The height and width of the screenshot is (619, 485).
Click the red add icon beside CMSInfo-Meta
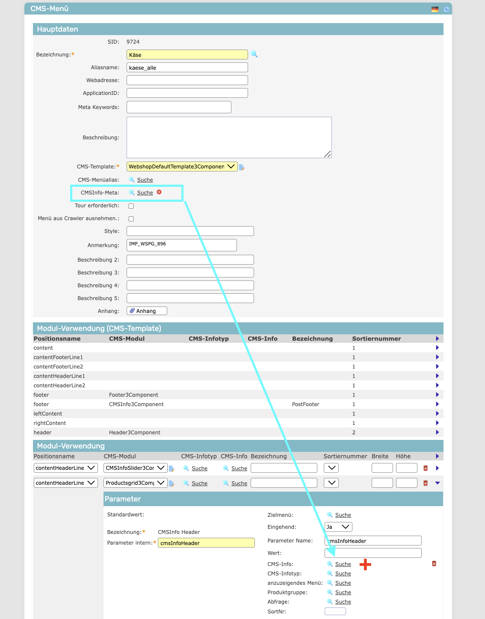(159, 192)
